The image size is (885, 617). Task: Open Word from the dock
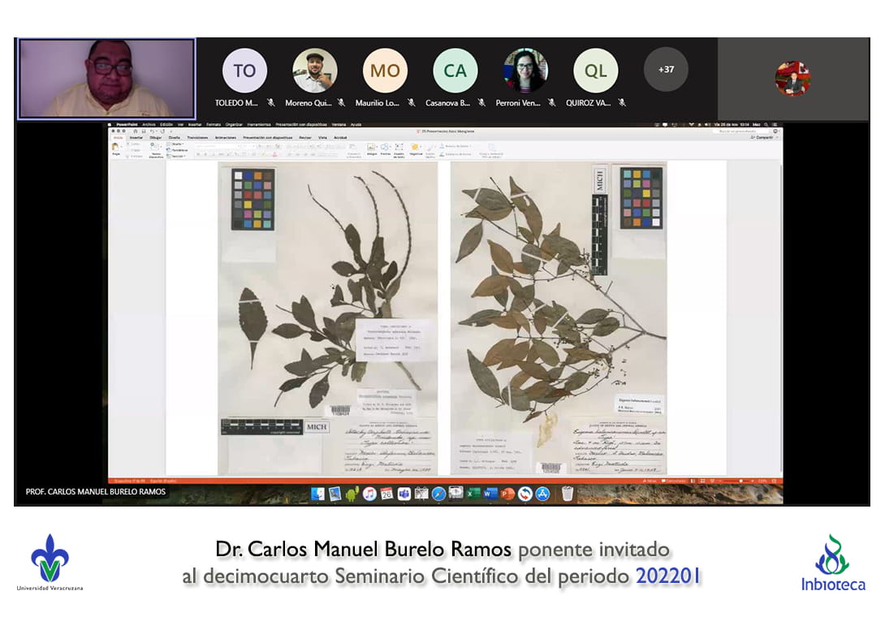point(490,494)
